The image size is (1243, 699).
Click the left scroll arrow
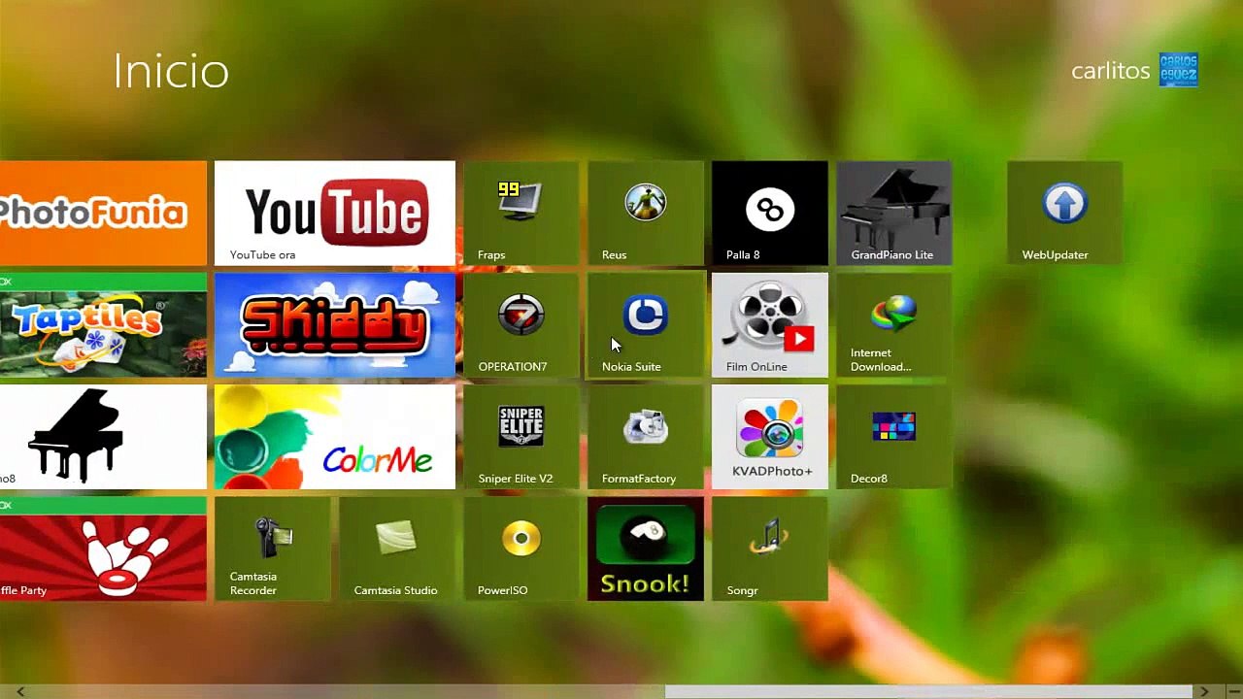point(20,691)
